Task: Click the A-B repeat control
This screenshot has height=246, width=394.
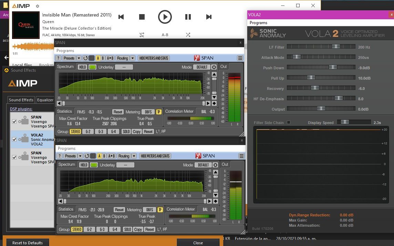Action: point(165,35)
